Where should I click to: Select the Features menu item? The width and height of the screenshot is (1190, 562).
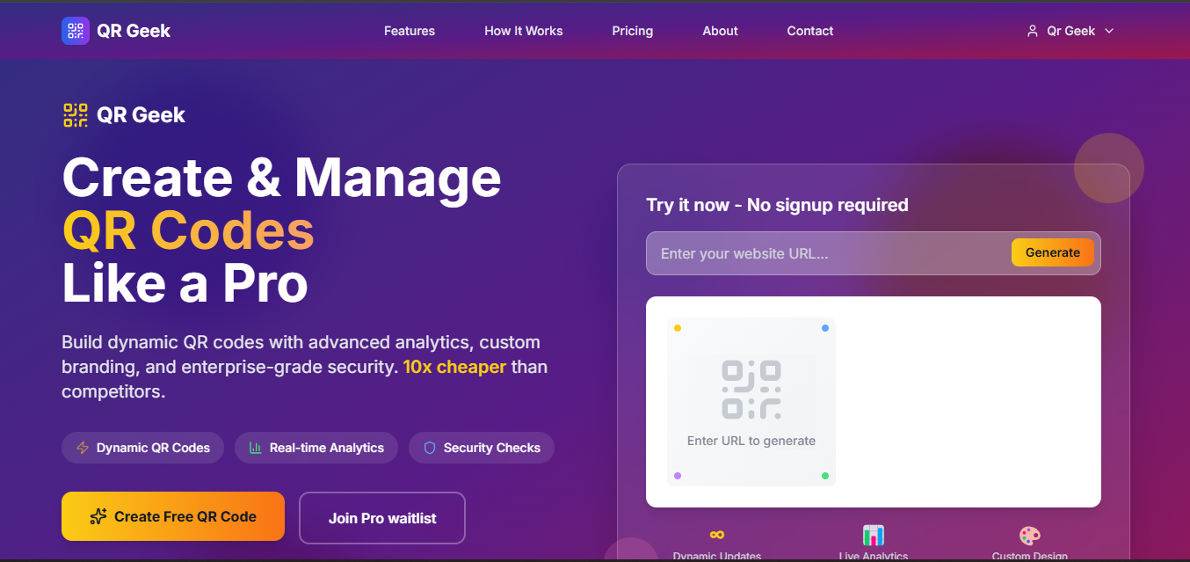pos(409,30)
